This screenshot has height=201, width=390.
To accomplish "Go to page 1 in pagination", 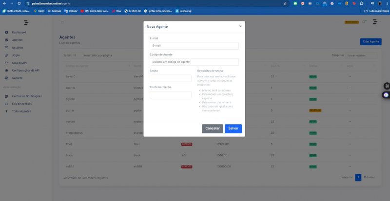I will [358, 178].
